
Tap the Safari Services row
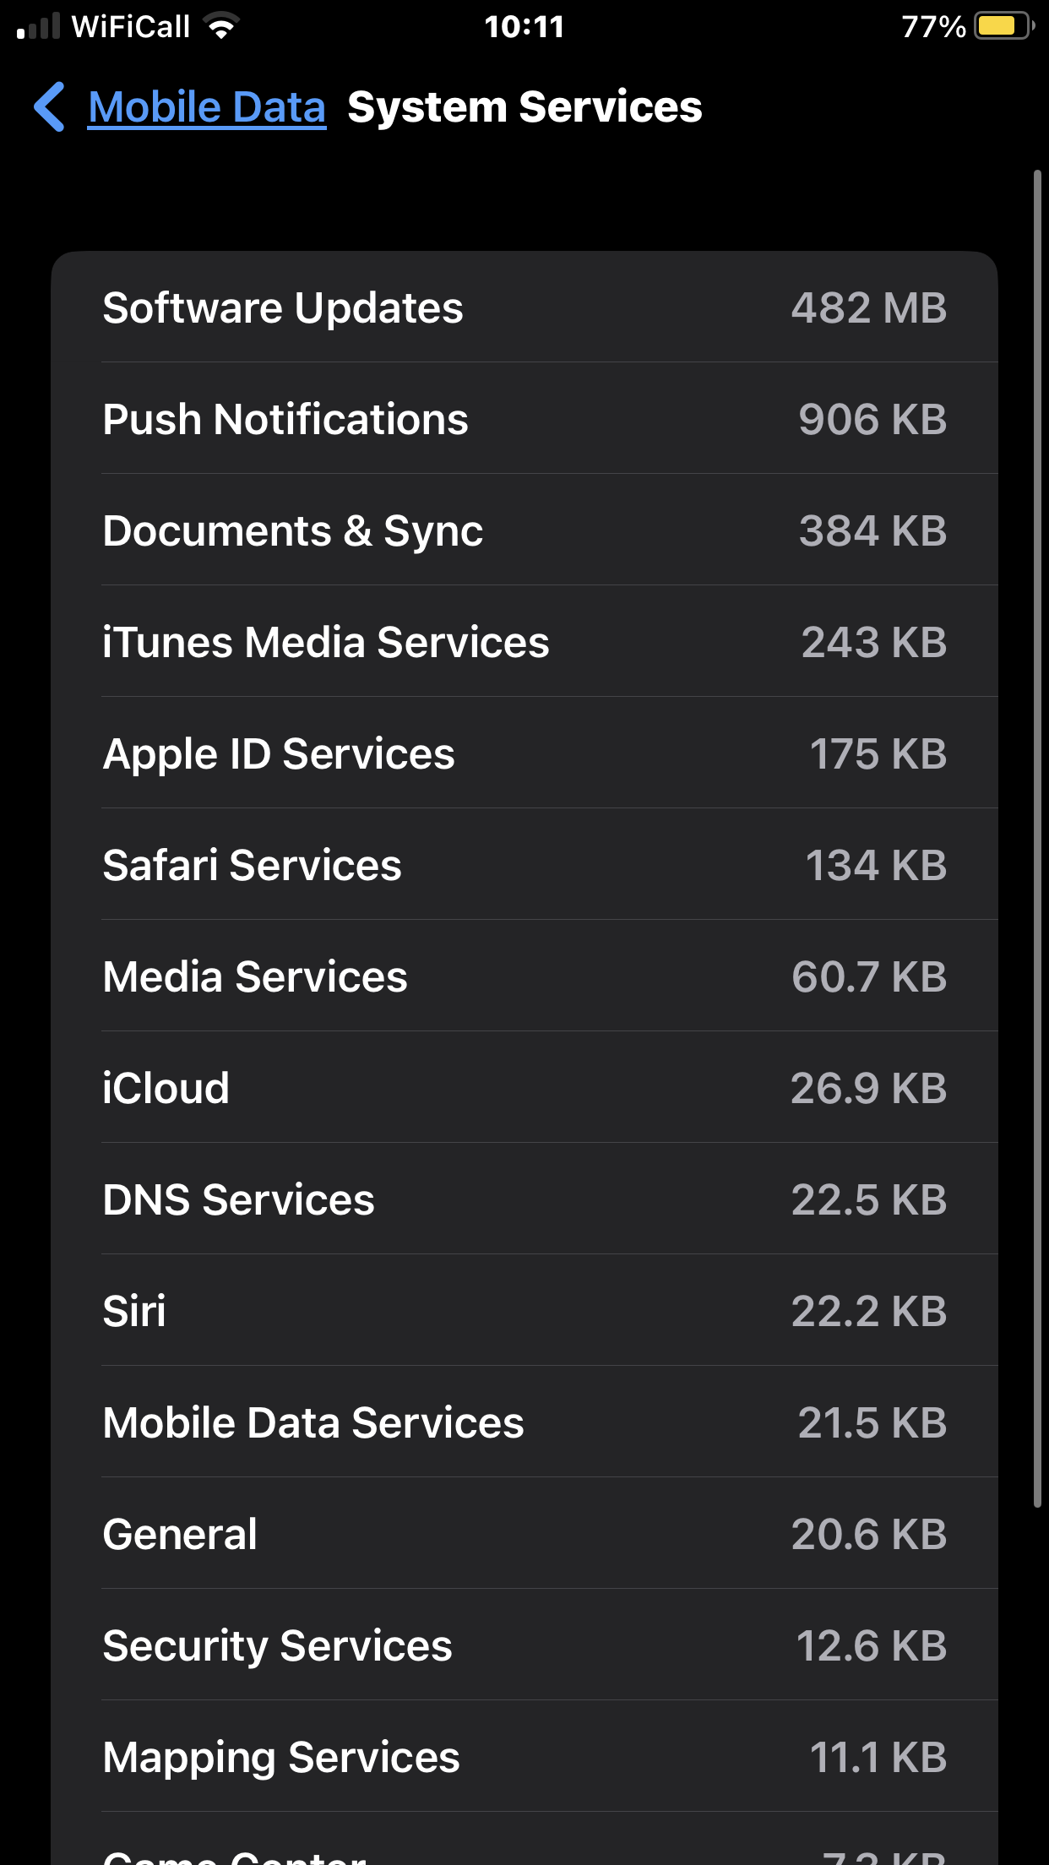[524, 865]
